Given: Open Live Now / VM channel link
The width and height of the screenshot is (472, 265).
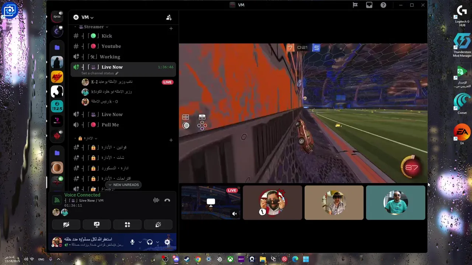Looking at the screenshot, I should [x=84, y=201].
